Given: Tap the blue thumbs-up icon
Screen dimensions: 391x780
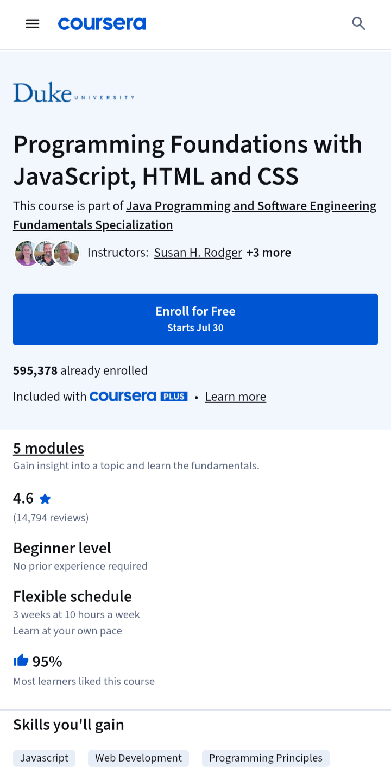Looking at the screenshot, I should click(x=21, y=661).
